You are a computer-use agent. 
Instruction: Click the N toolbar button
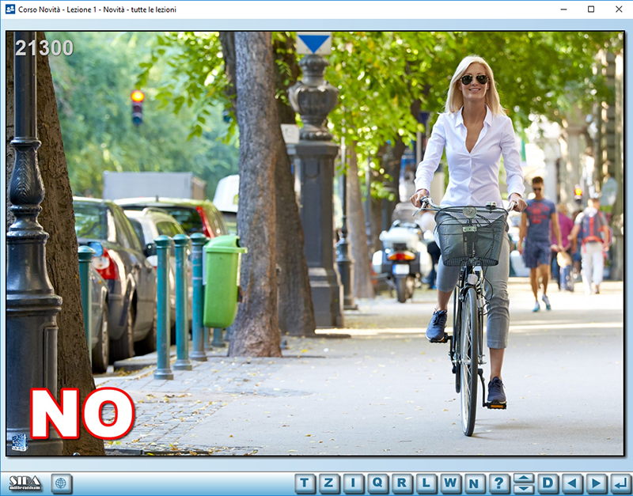point(475,483)
